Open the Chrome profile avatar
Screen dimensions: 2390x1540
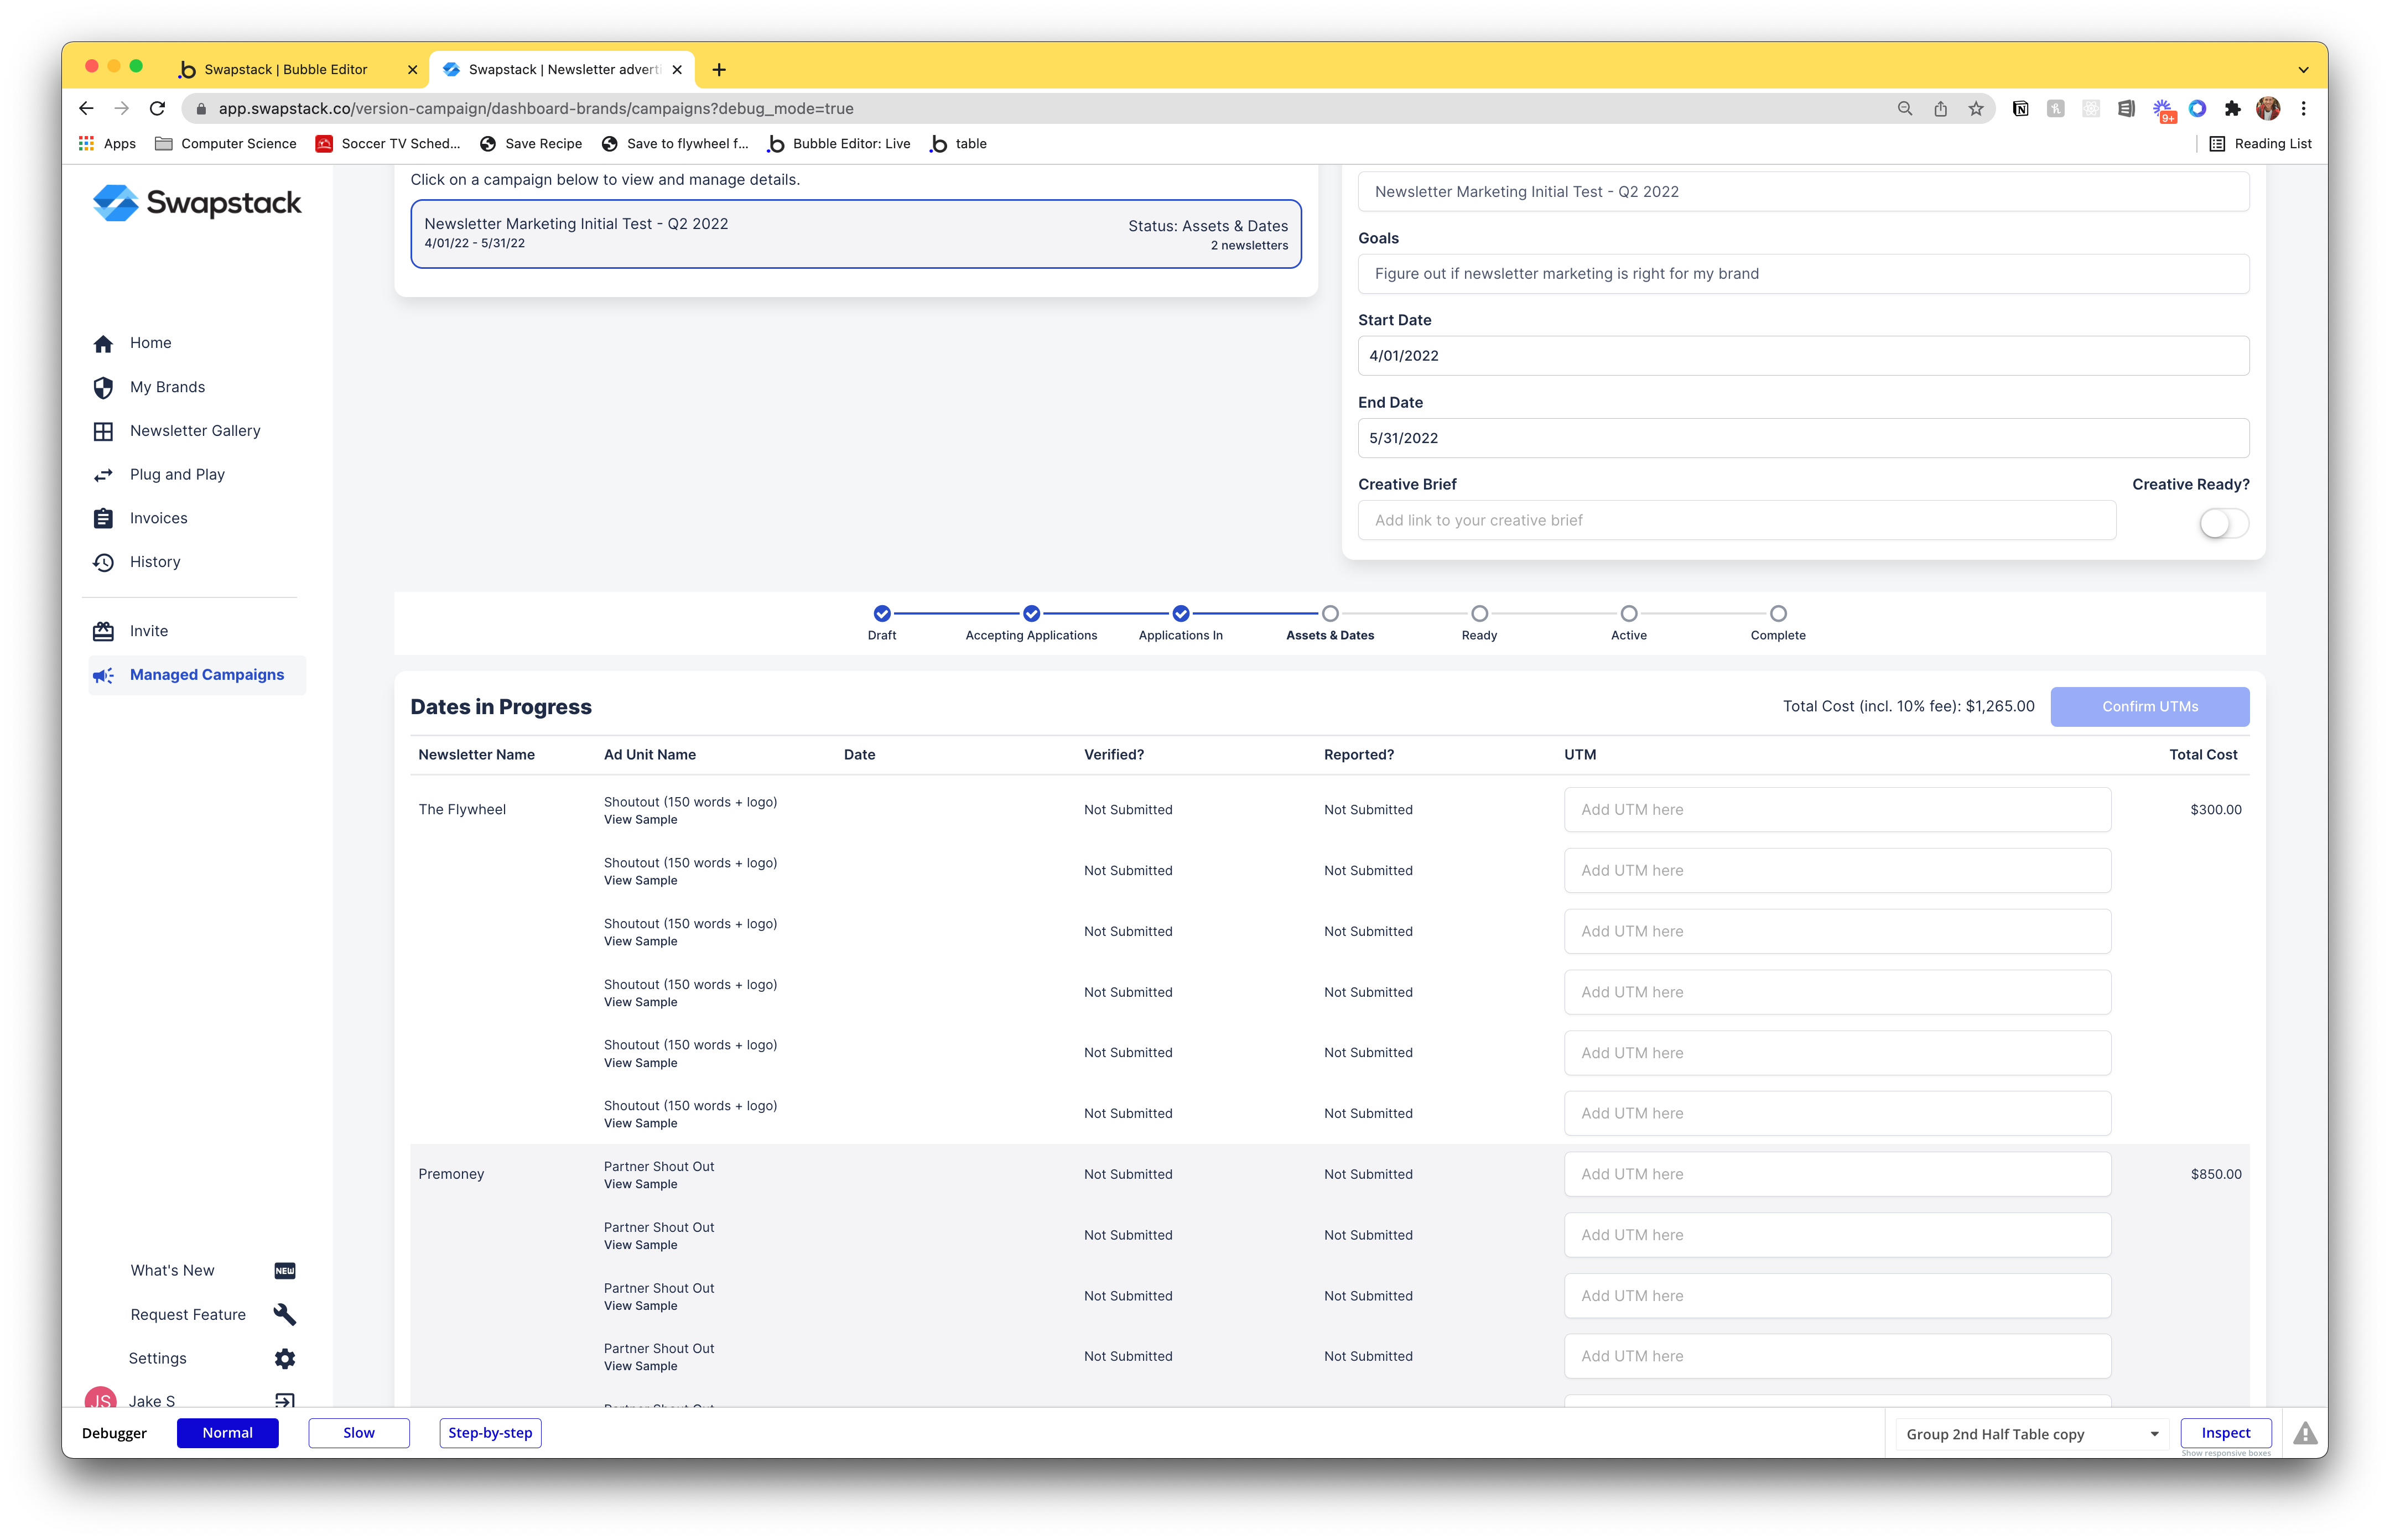coord(2268,108)
